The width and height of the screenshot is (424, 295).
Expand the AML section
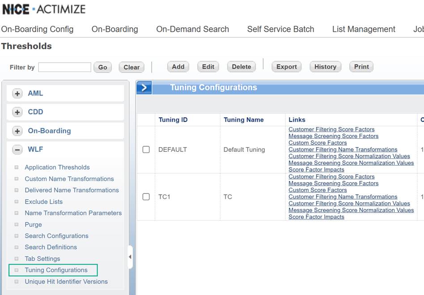[x=17, y=94]
